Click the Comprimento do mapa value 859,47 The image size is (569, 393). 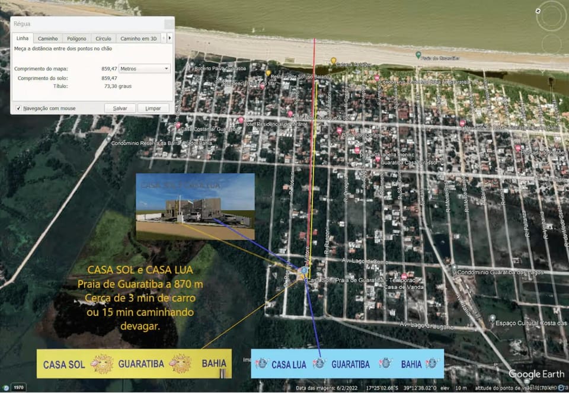(109, 69)
